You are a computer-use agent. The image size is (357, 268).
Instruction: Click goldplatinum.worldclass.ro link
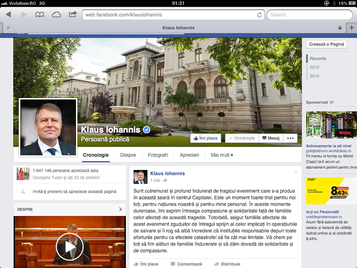tap(328, 151)
